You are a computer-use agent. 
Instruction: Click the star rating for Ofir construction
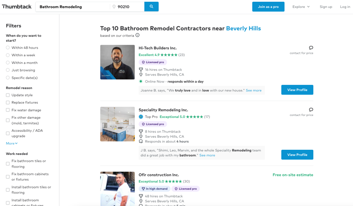point(173,182)
